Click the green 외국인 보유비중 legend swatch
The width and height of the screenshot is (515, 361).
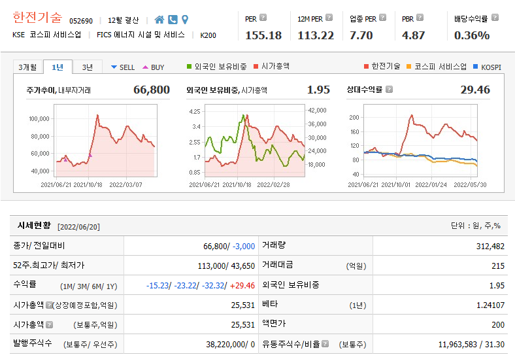click(x=189, y=67)
